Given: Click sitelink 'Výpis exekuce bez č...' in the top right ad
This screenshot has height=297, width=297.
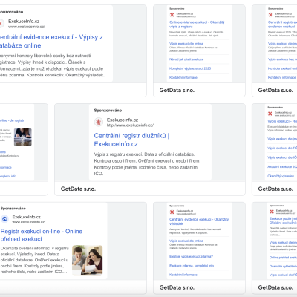Looking at the screenshot, I should pos(282,59).
